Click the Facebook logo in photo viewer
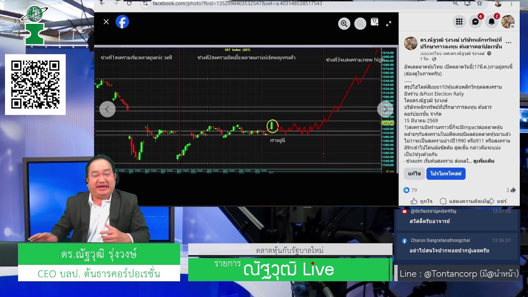 click(122, 22)
